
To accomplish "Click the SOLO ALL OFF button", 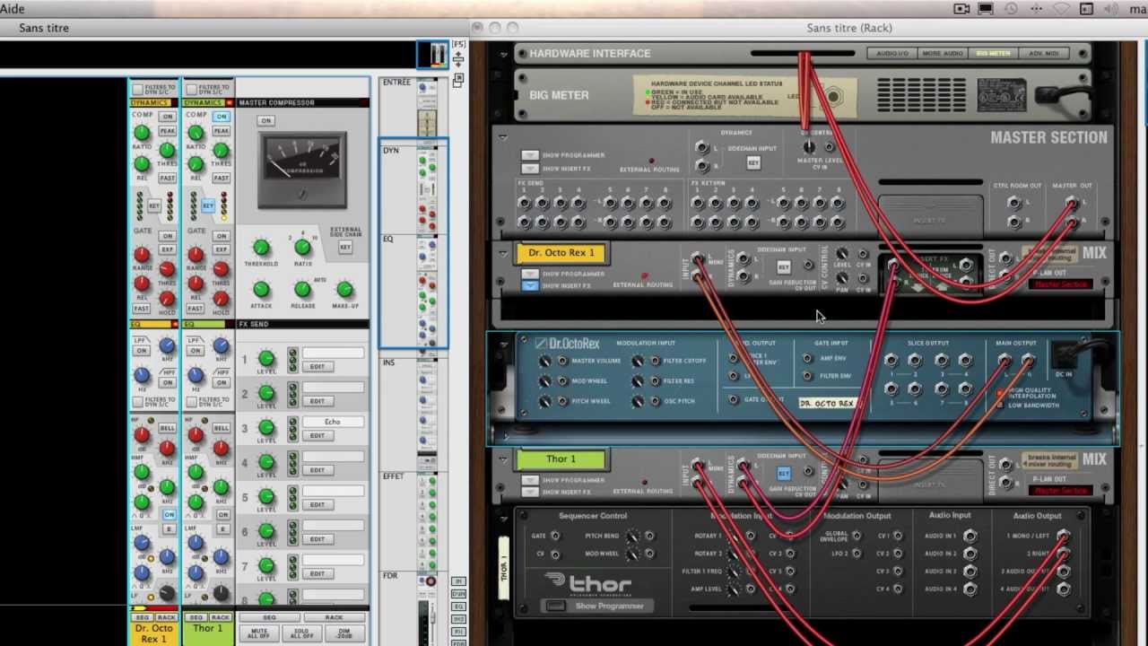I will pyautogui.click(x=301, y=633).
